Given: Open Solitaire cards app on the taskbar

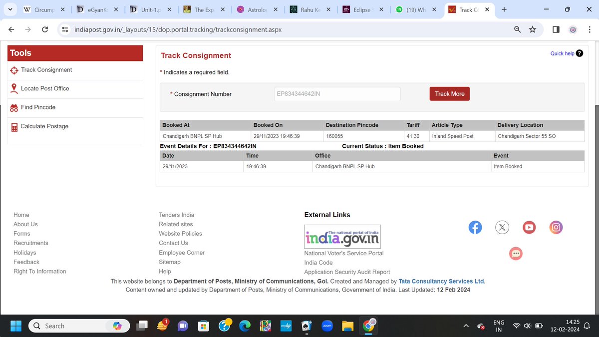Looking at the screenshot, I should coord(307,326).
